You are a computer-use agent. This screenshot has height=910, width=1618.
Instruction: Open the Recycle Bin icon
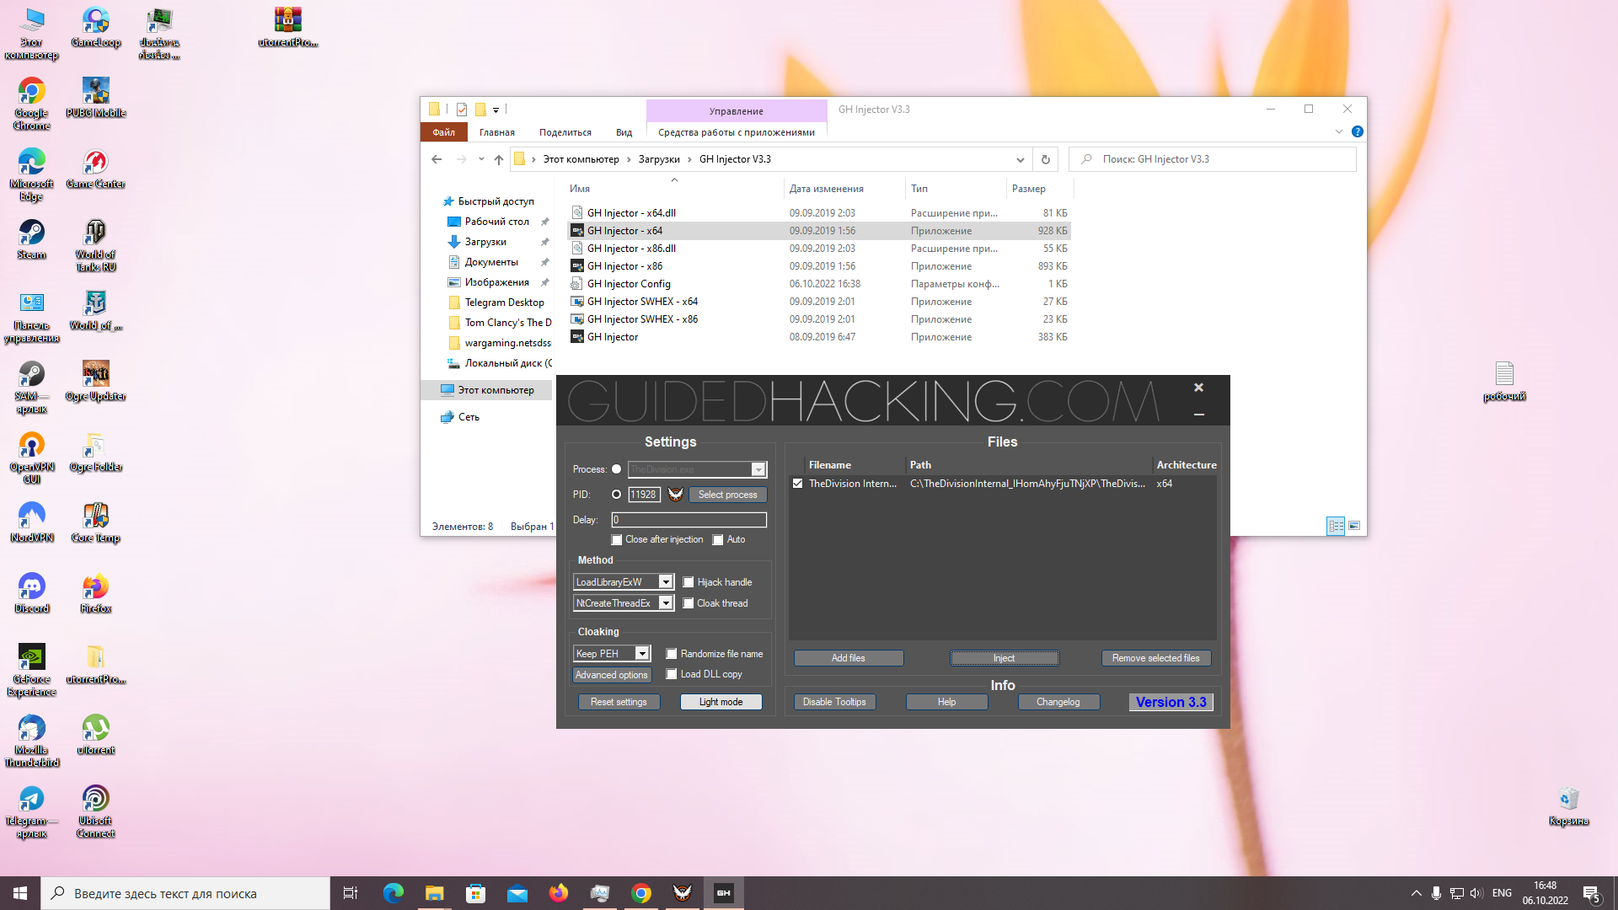point(1568,806)
